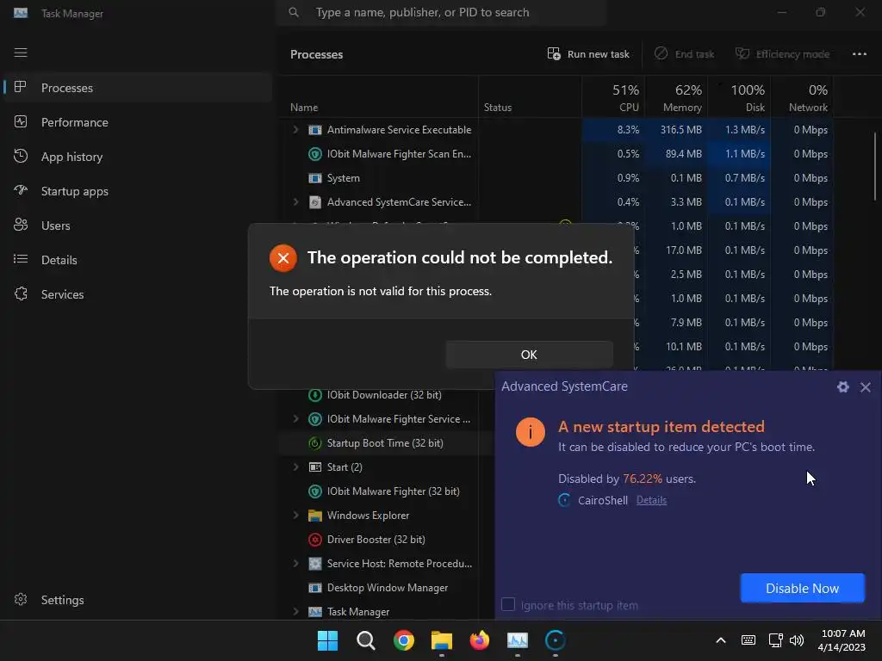Open the Windows Start menu
This screenshot has width=882, height=661.
327,640
